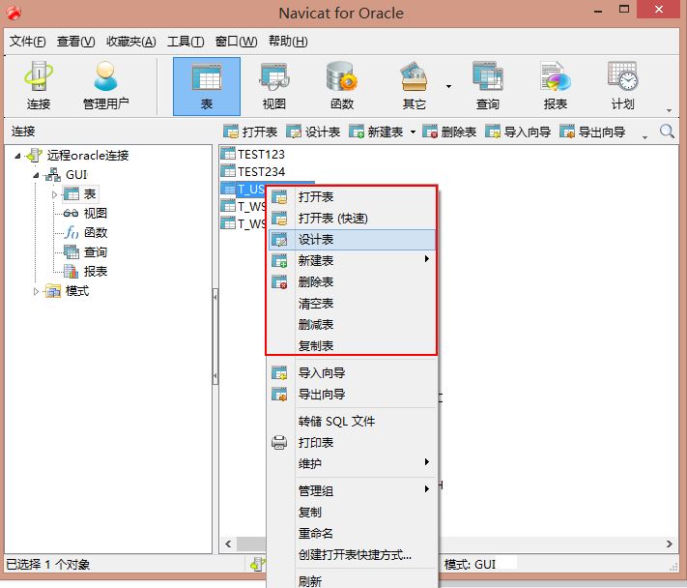Click the Open Table (打开表) sub-toolbar button
687x588 pixels.
coord(250,132)
